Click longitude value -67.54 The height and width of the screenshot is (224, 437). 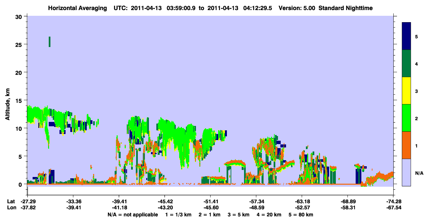393,208
